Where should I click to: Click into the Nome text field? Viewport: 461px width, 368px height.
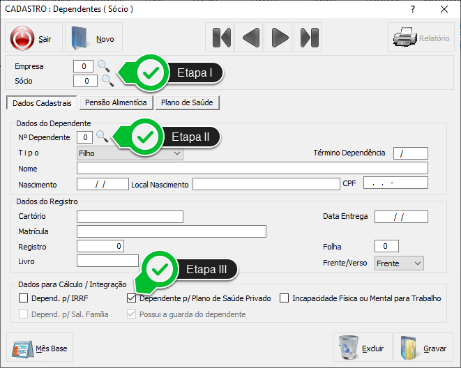(x=252, y=168)
